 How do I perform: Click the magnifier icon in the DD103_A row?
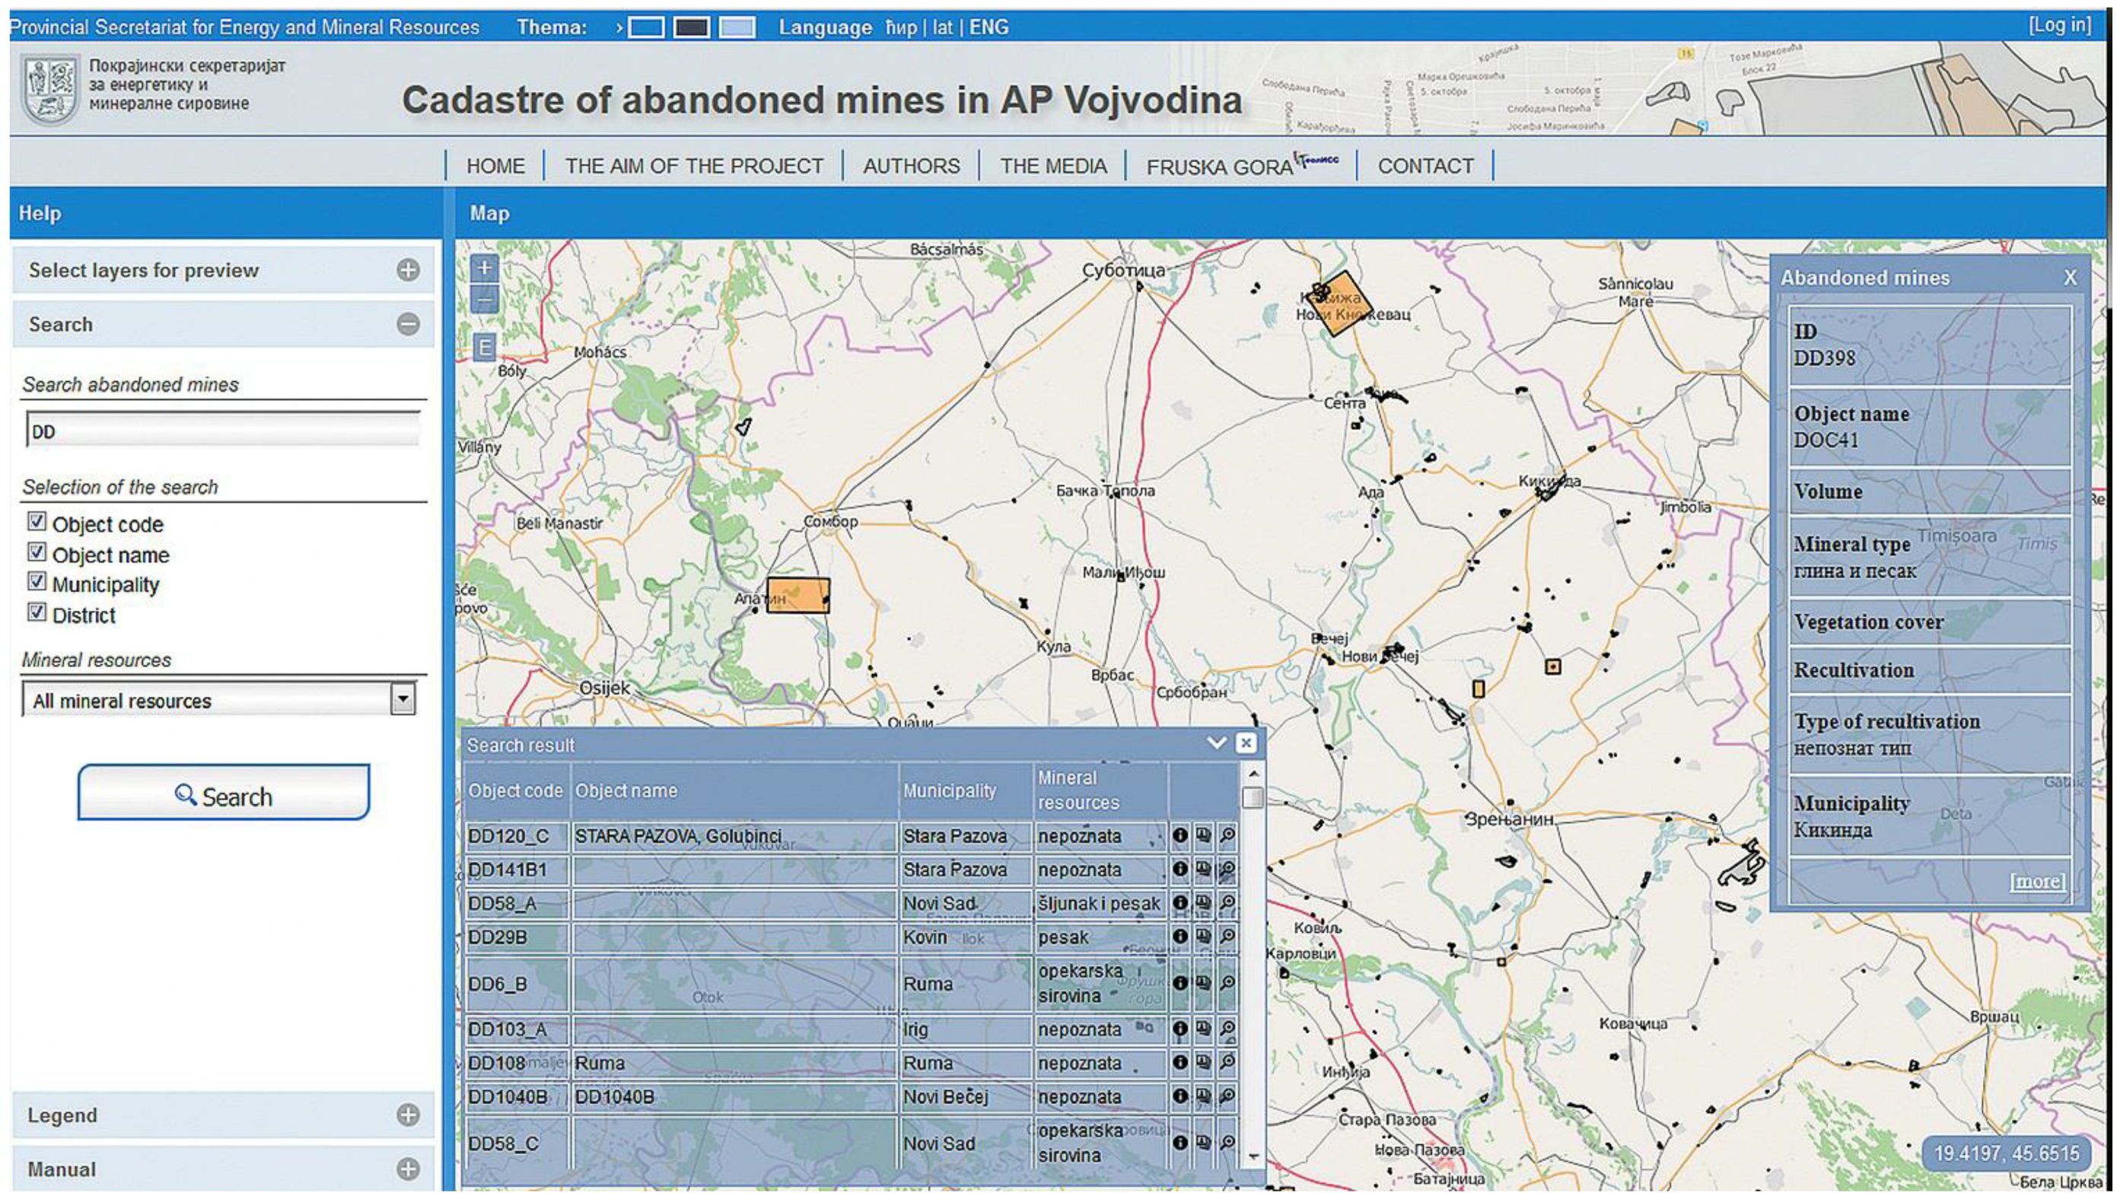(x=1227, y=1029)
